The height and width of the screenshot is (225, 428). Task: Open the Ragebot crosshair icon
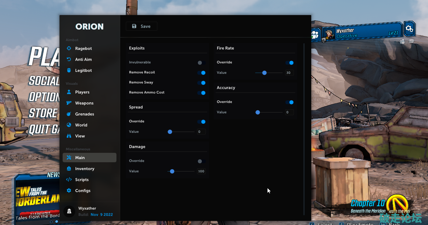(x=69, y=48)
